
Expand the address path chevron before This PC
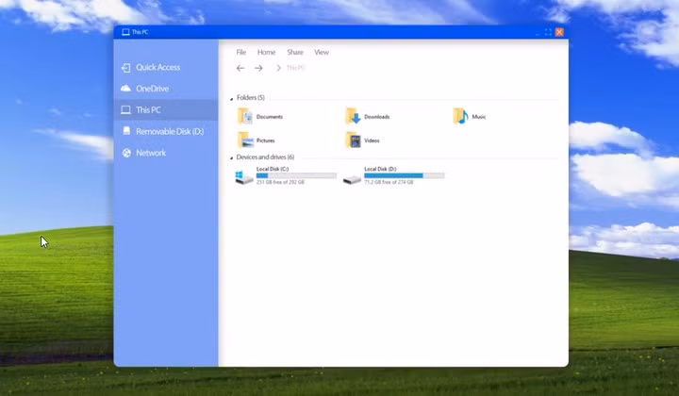pos(278,68)
